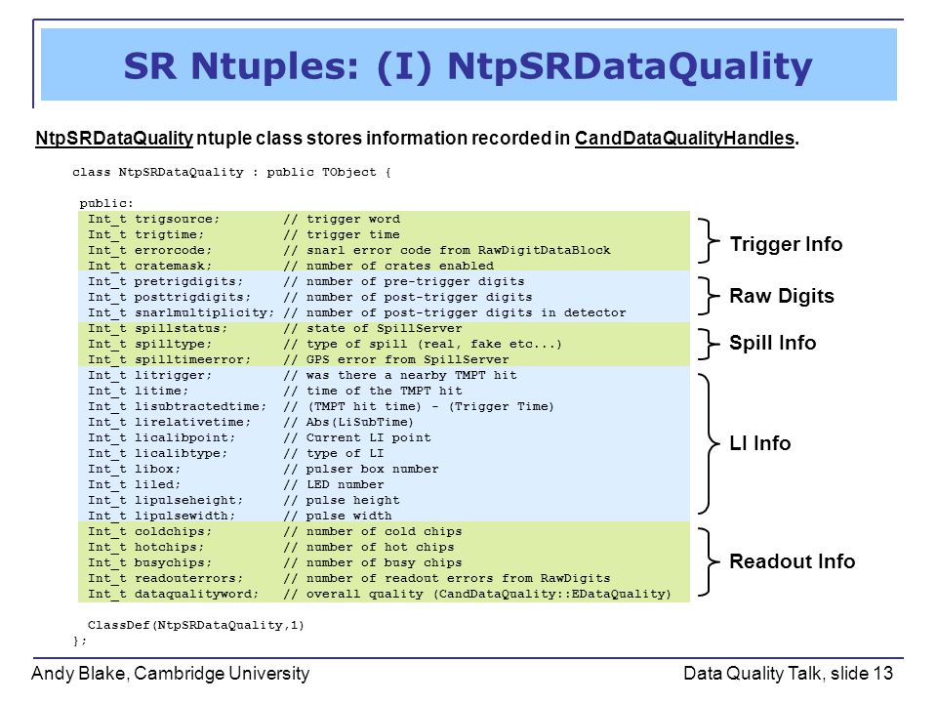Click the comment '// pulse height'

[342, 500]
